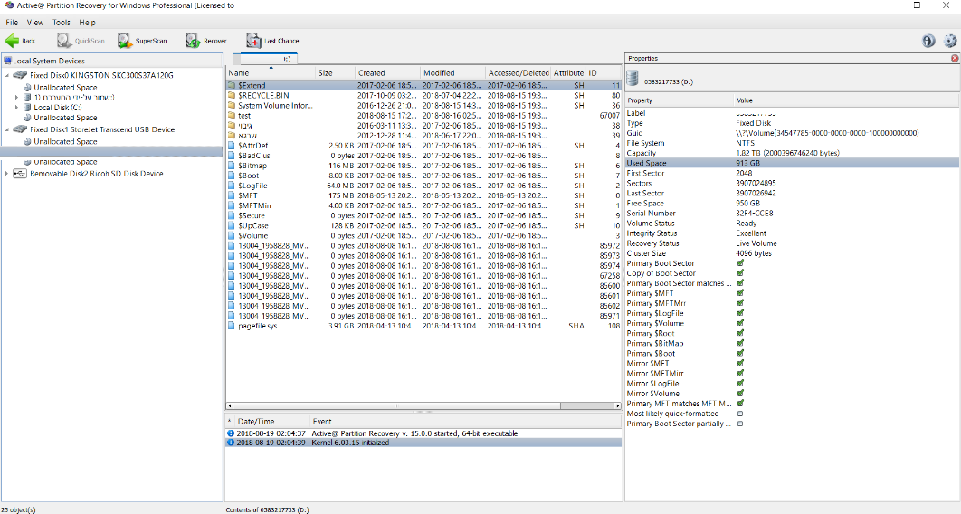This screenshot has width=961, height=514.
Task: Collapse the Fixed Disk0 KINGSTON tree node
Action: [7, 75]
